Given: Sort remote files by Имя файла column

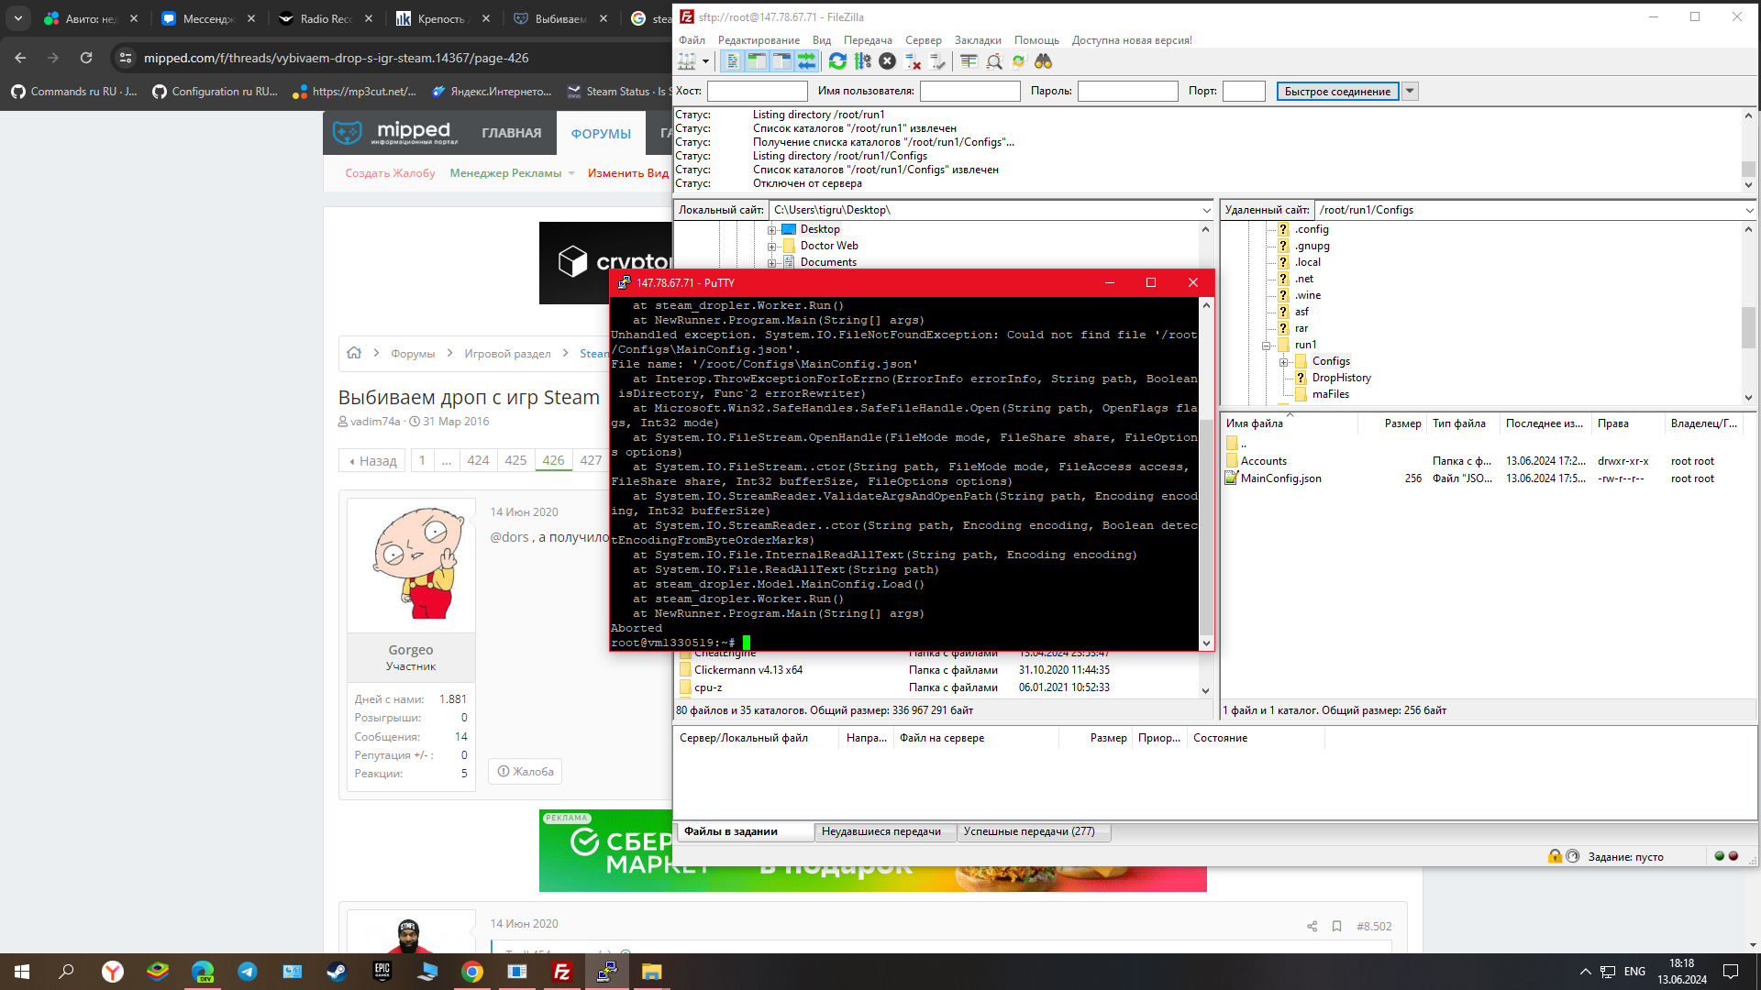Looking at the screenshot, I should click(1290, 423).
